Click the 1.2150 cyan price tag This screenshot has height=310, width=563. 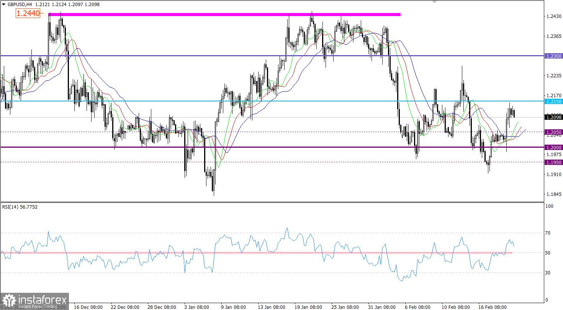pos(553,101)
